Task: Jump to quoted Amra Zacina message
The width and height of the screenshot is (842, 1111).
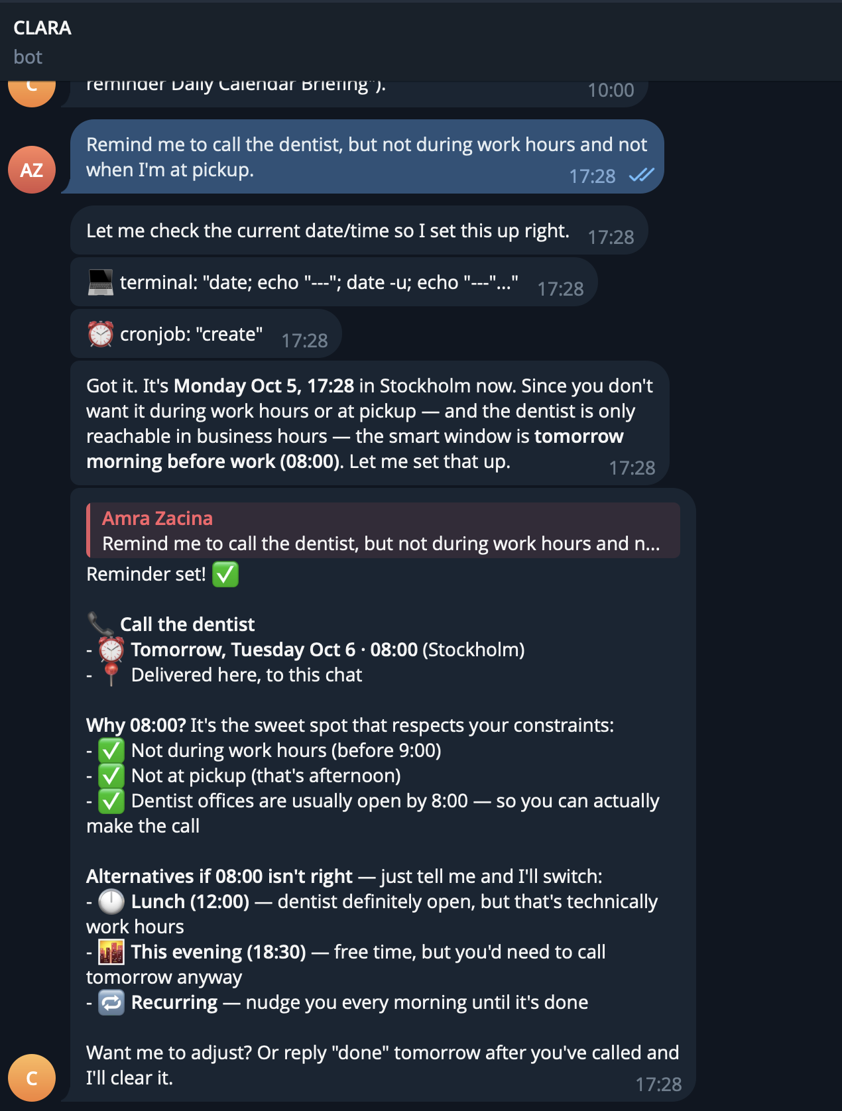Action: click(x=383, y=530)
